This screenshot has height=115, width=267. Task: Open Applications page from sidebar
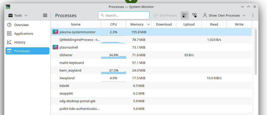coord(24,33)
